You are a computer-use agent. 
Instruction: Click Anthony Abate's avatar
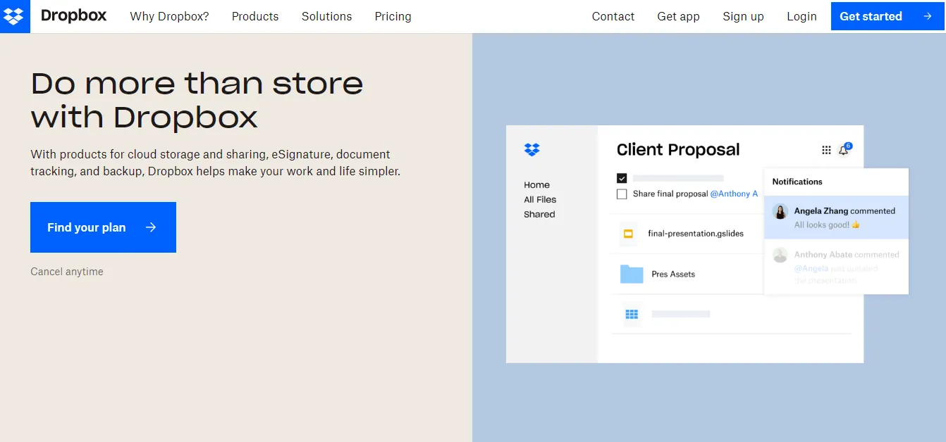780,255
